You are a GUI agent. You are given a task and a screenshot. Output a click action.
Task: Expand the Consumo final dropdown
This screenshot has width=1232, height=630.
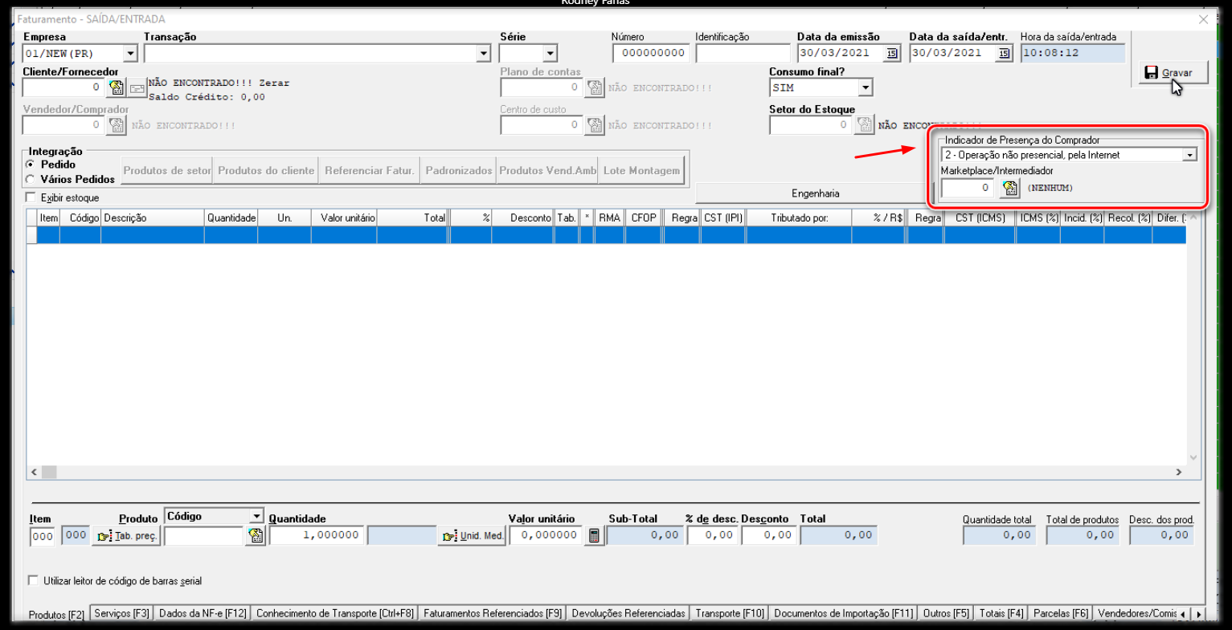pos(865,87)
